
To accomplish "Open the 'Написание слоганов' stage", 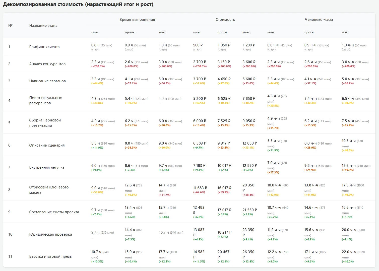I will [47, 81].
